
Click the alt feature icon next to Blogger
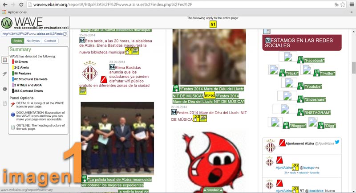point(286,125)
